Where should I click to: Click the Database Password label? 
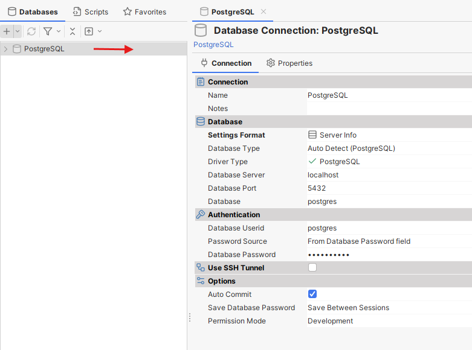241,255
